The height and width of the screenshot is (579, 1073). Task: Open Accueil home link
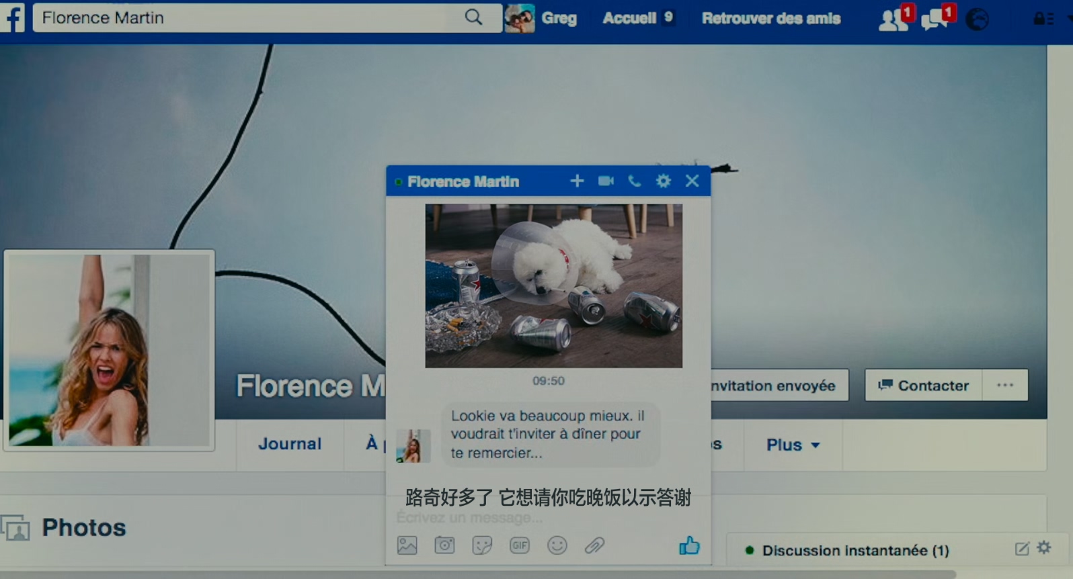tap(629, 18)
